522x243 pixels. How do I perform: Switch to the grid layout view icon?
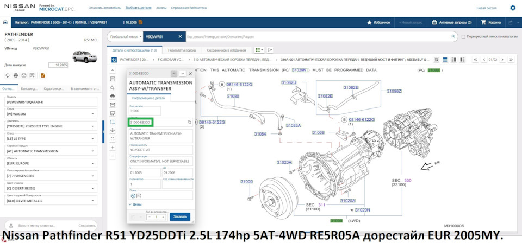pyautogui.click(x=437, y=60)
